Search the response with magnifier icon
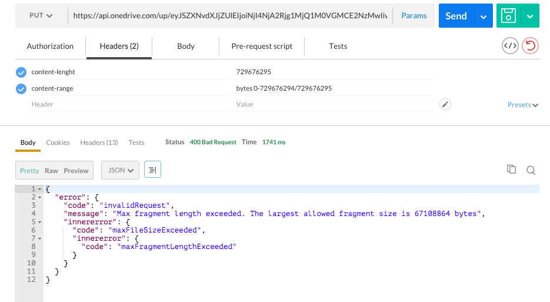The image size is (550, 302). [x=531, y=170]
